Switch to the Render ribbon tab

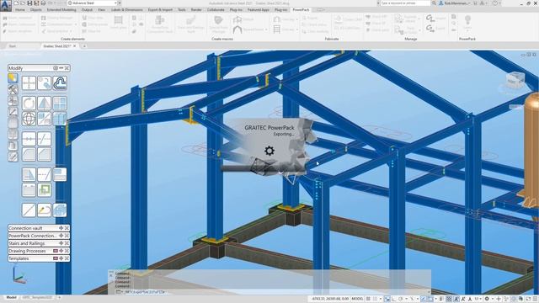pyautogui.click(x=196, y=10)
